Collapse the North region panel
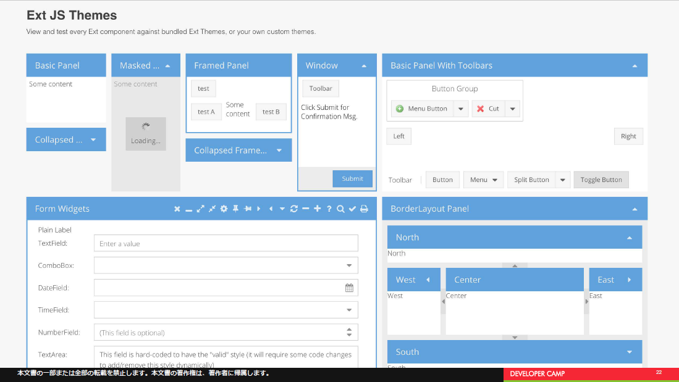 coord(629,238)
